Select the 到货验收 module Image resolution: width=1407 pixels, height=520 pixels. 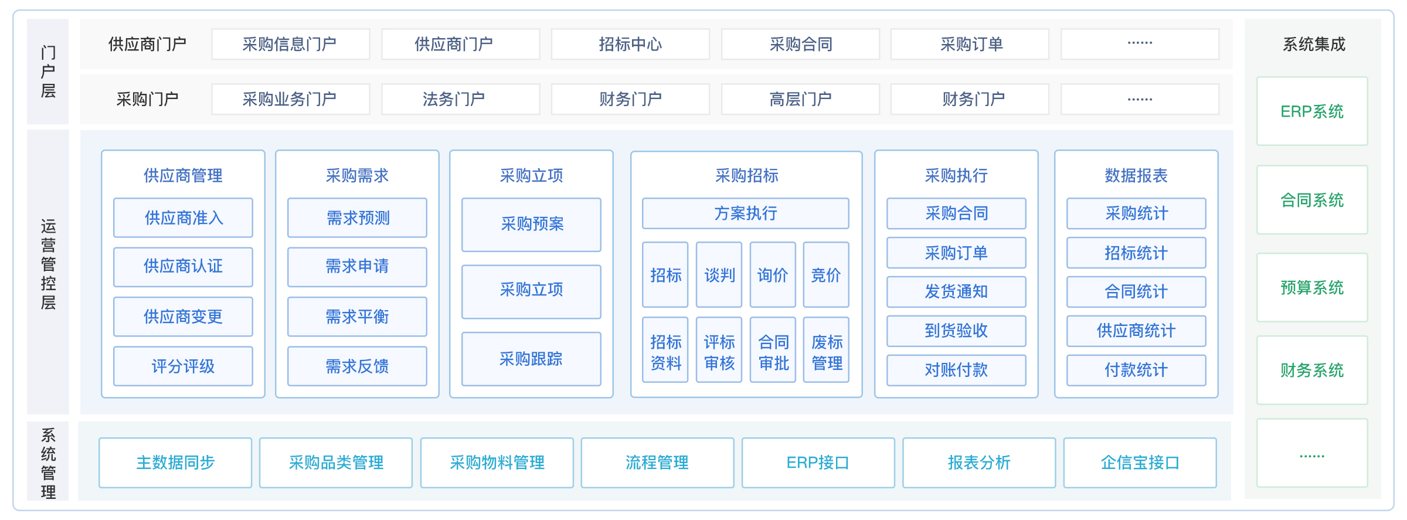click(956, 331)
